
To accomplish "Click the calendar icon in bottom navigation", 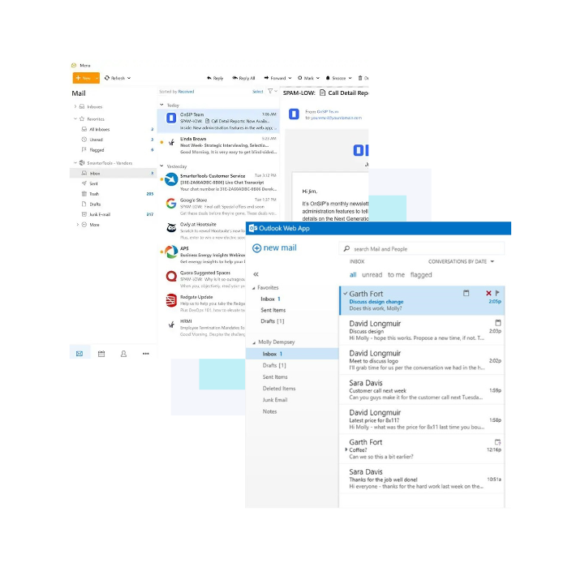I will click(101, 354).
